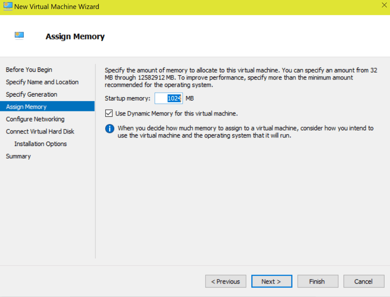Click inside the Startup memory input field
Viewport: 390px width, 297px height.
pyautogui.click(x=169, y=98)
